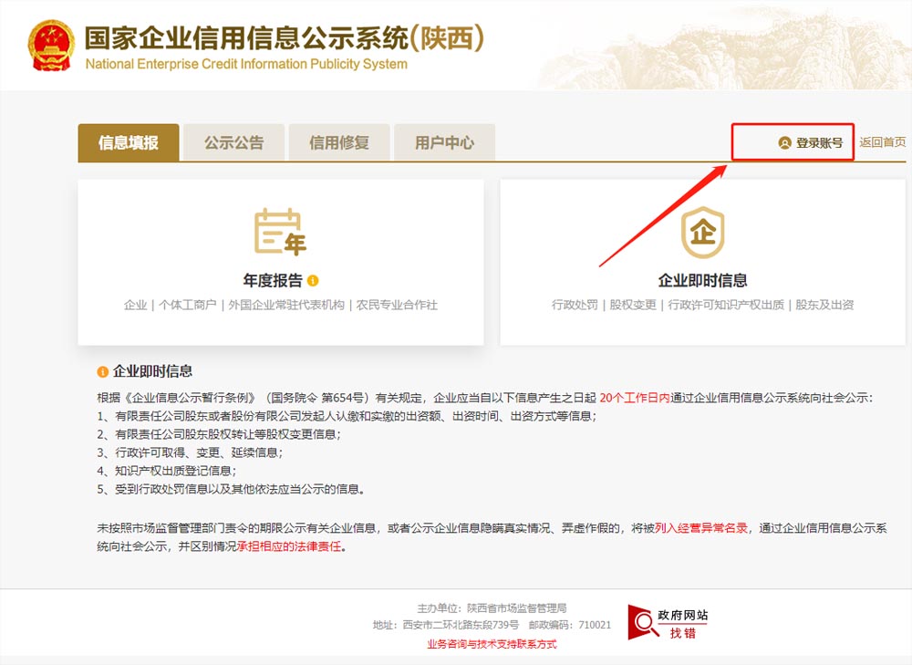Switch to the 公示公告 tab
This screenshot has height=665, width=912.
233,142
